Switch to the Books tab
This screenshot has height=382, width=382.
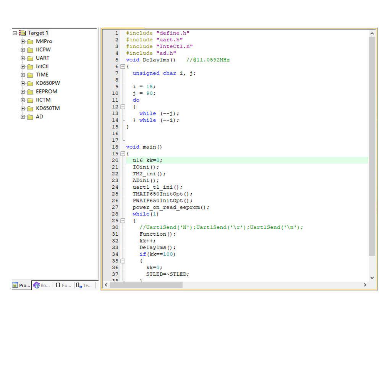(42, 285)
